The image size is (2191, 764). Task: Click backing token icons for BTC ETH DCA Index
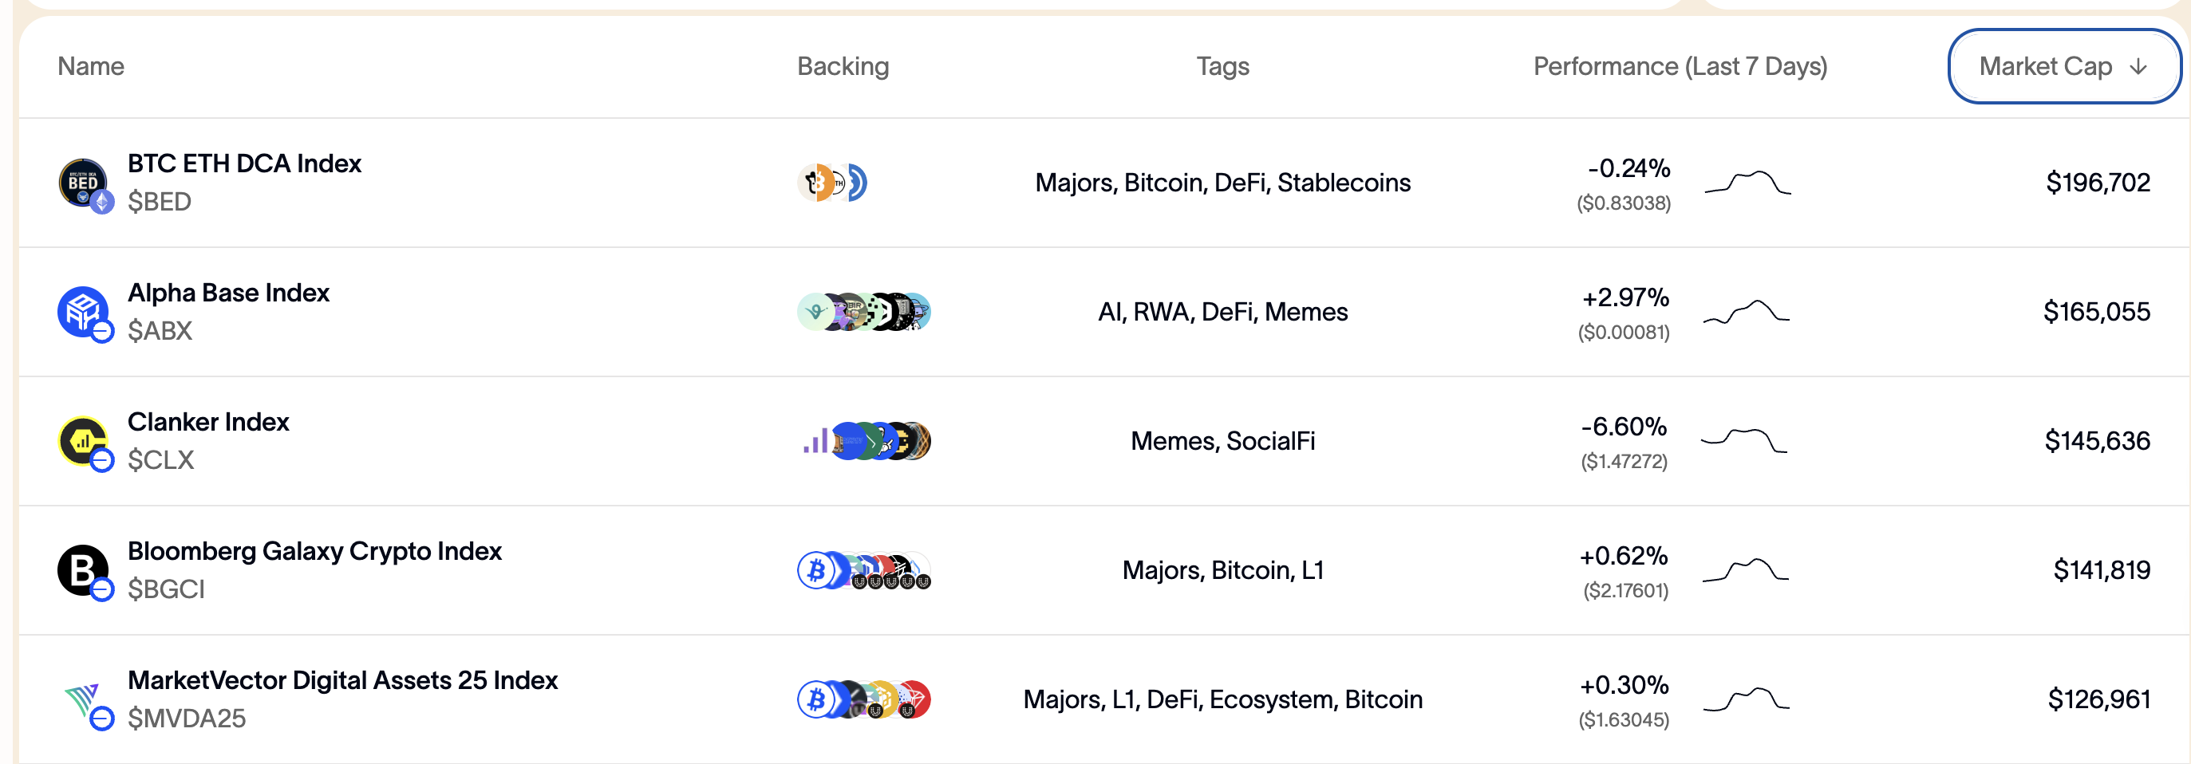832,183
